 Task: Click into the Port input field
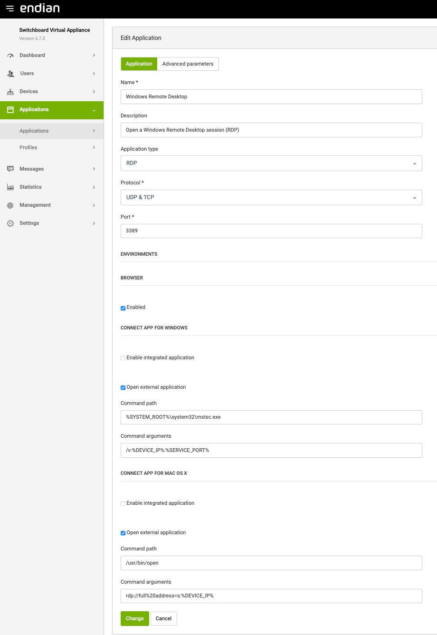coord(271,231)
